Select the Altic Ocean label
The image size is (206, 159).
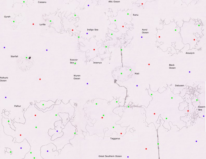click(x=114, y=2)
